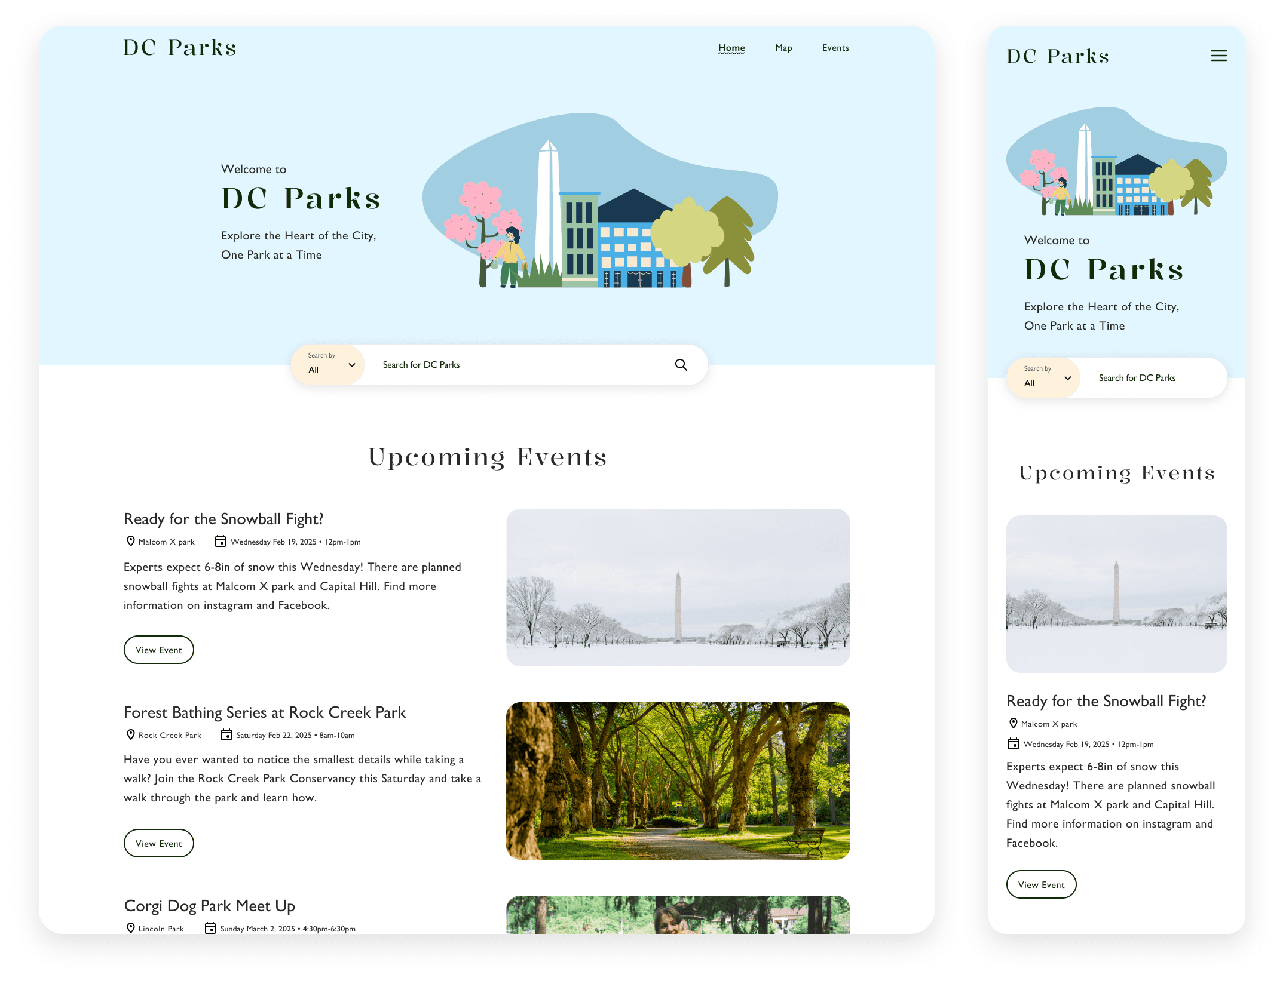Open the hamburger menu in mobile view

click(x=1218, y=56)
